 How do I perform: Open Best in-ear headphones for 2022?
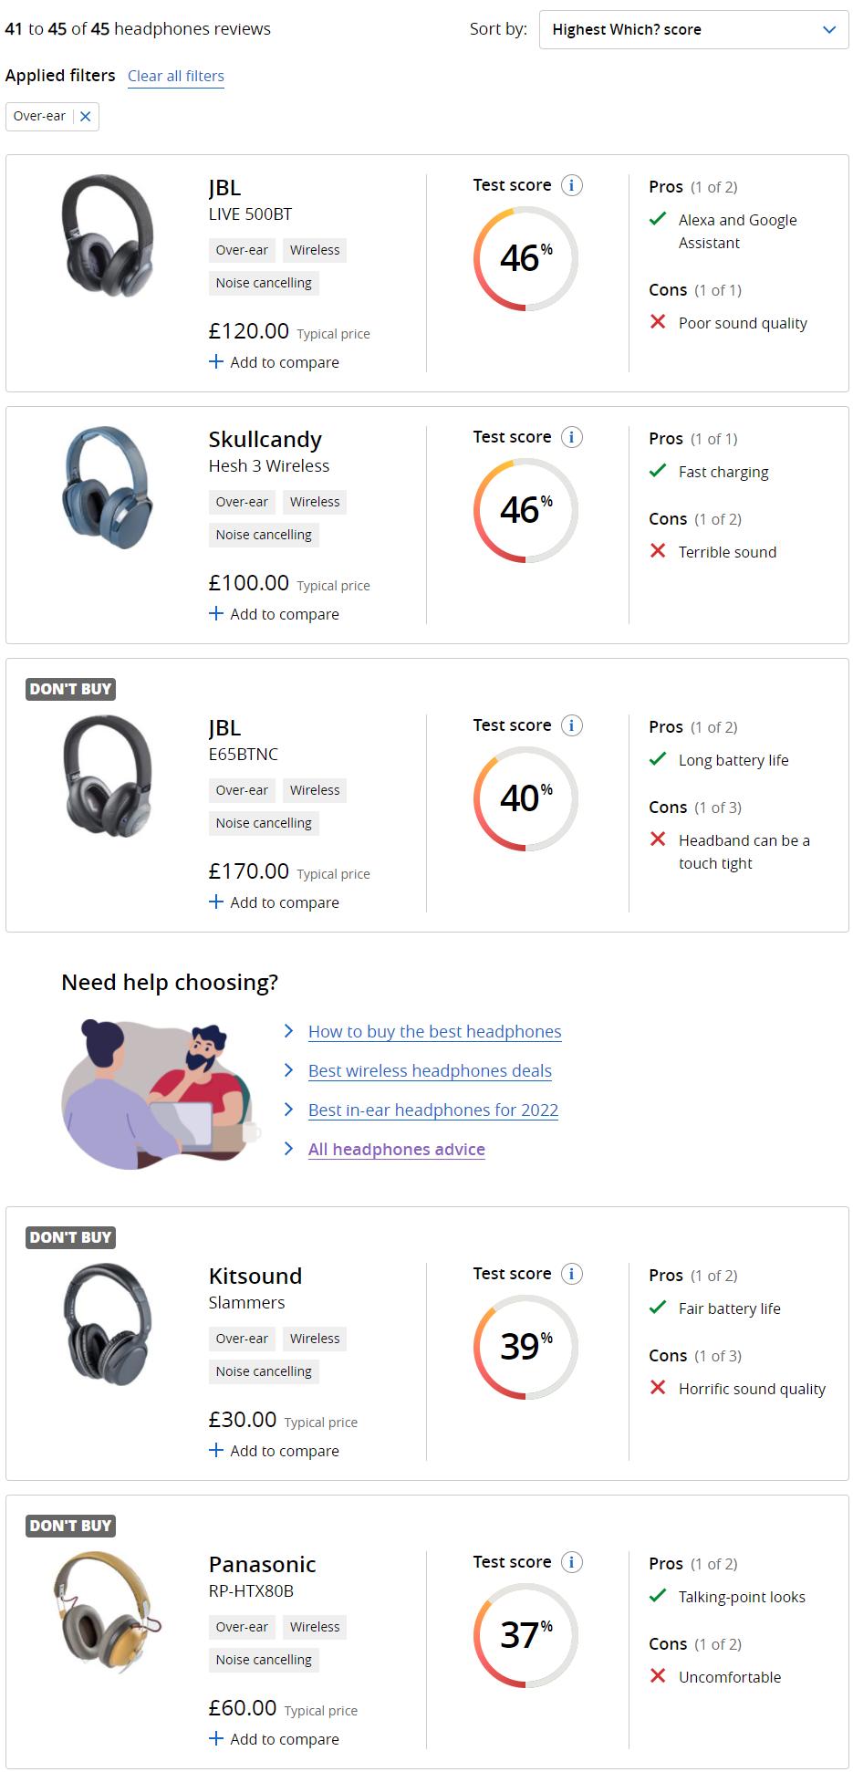432,1110
